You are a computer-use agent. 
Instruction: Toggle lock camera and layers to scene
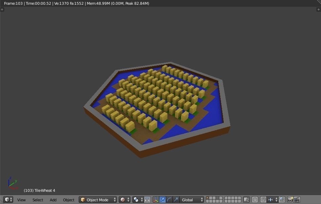point(246,200)
